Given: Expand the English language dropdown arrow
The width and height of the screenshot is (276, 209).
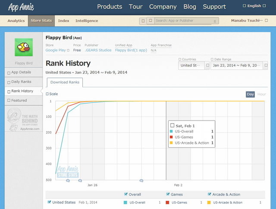Looking at the screenshot, I should click(264, 6).
